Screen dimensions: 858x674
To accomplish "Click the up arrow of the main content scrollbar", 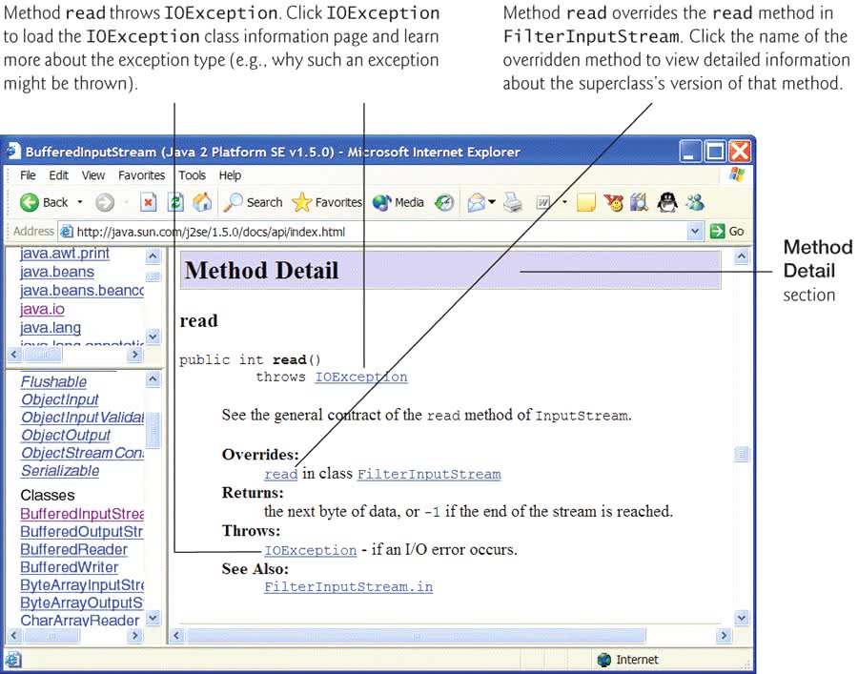I will (742, 256).
